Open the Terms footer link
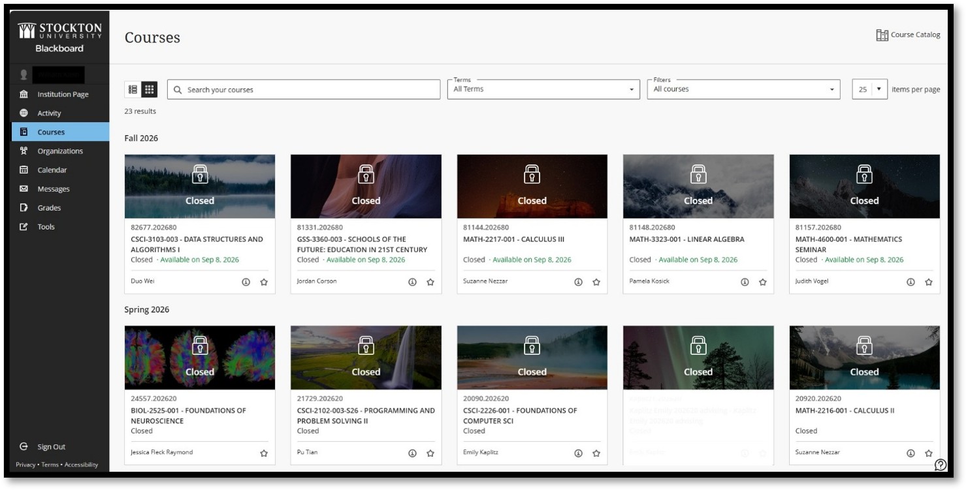This screenshot has width=966, height=490. click(x=50, y=465)
